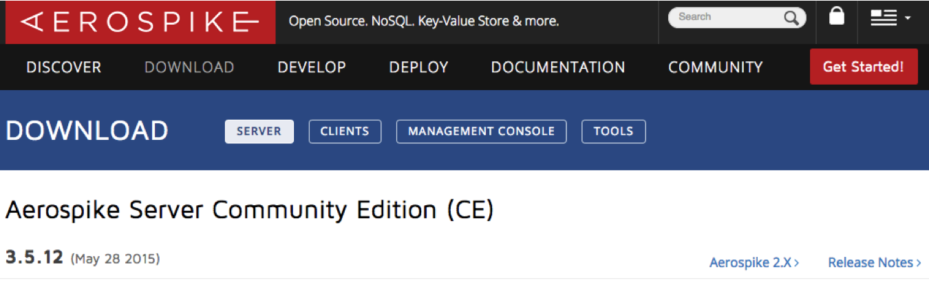Open the DEPLOY menu
Image resolution: width=929 pixels, height=283 pixels.
pyautogui.click(x=418, y=67)
